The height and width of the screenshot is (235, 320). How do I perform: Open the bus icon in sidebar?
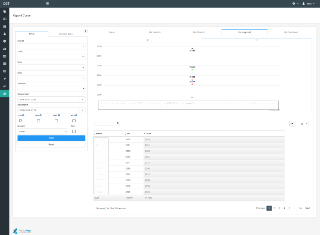point(4,26)
